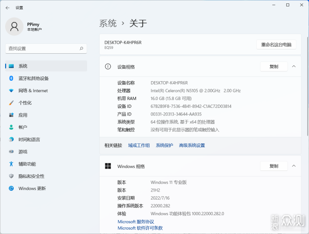Click the back arrow icon

7,8
